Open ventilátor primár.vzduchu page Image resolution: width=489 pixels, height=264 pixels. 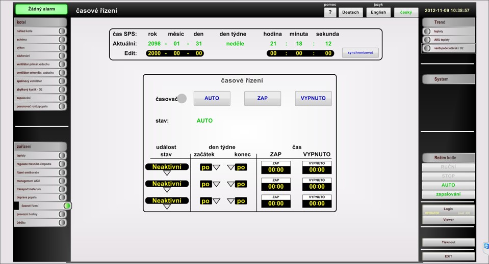click(x=40, y=64)
